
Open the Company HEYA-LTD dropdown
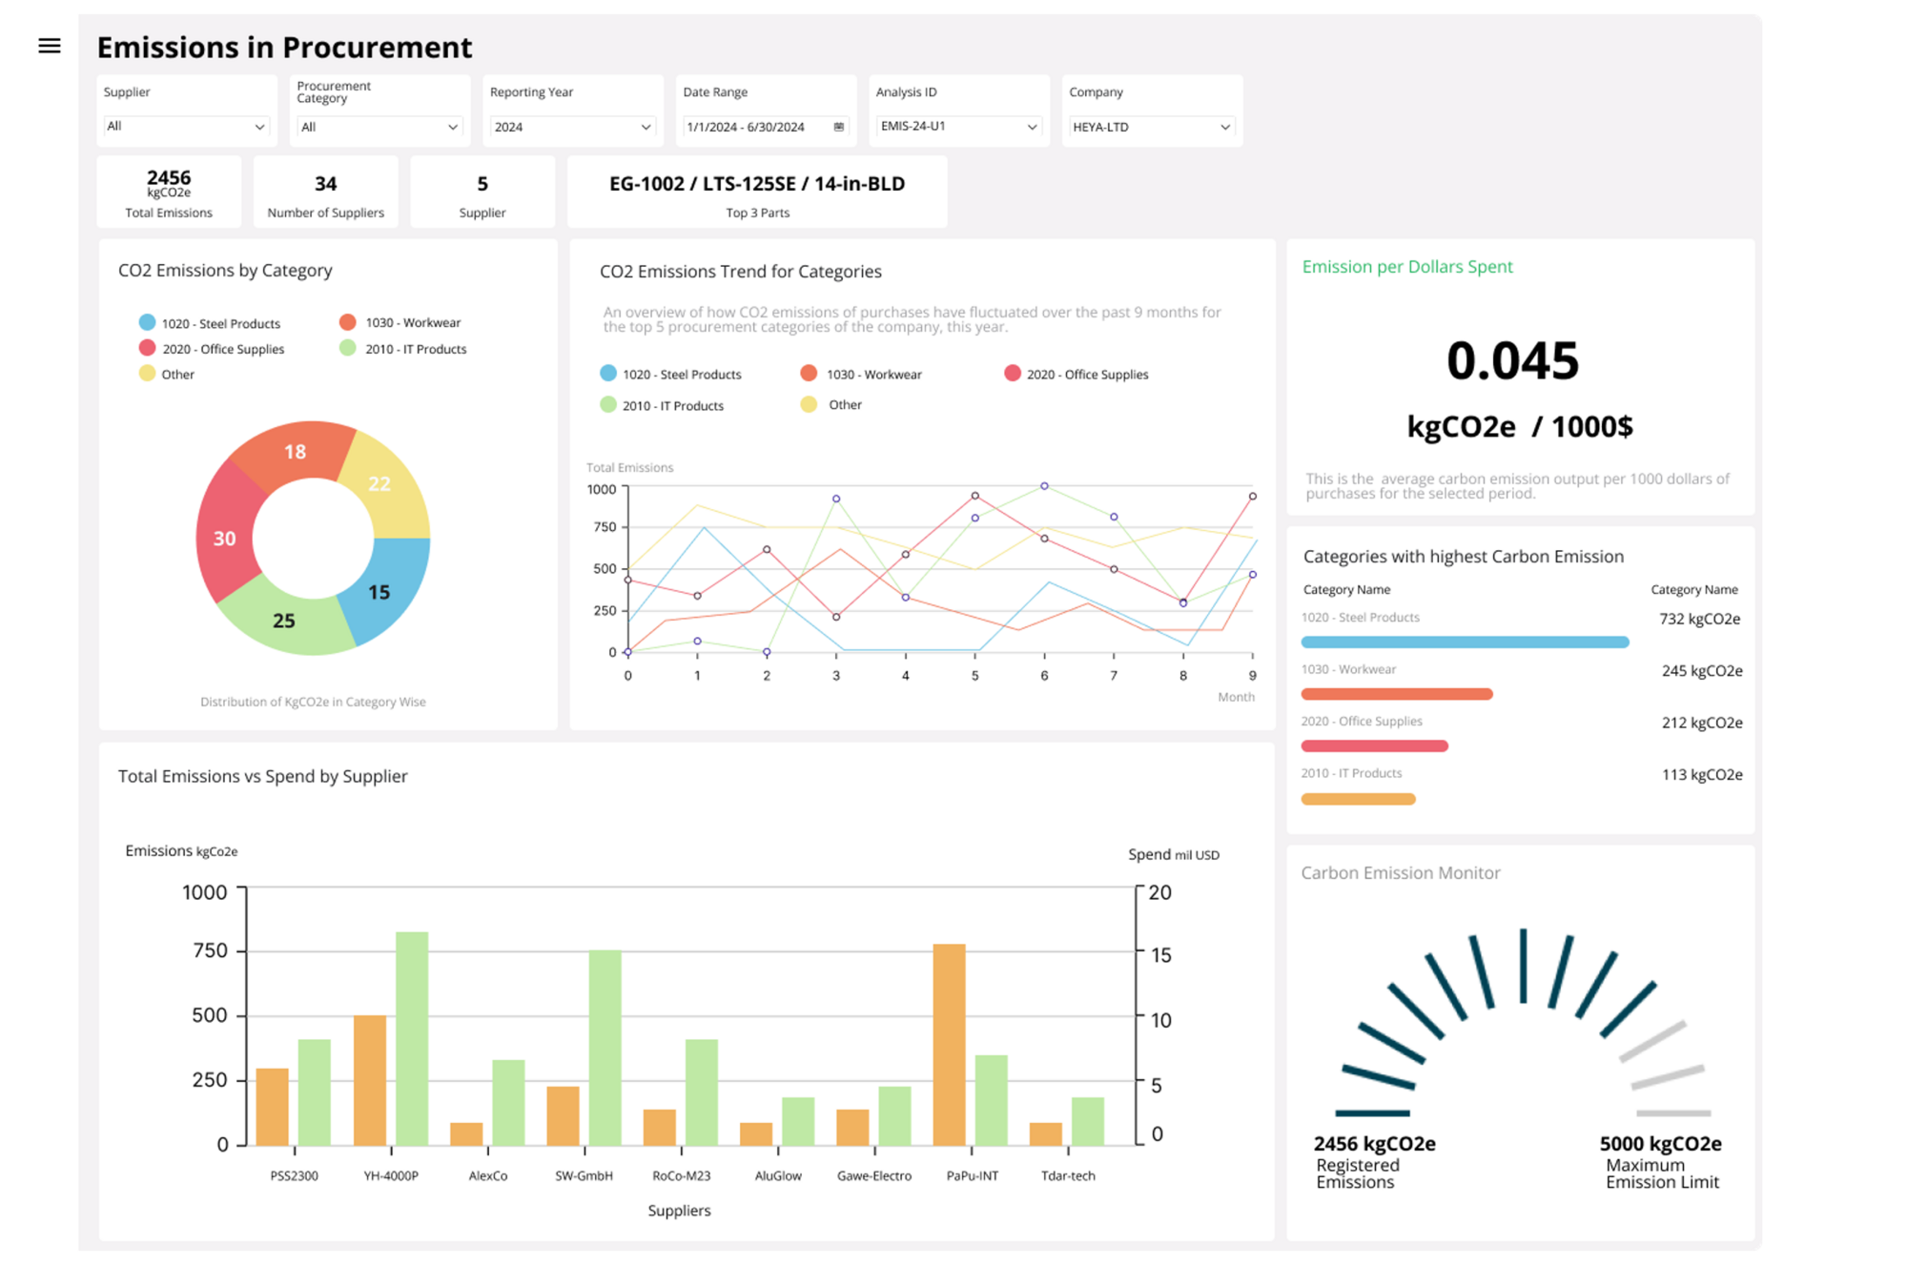click(1151, 127)
